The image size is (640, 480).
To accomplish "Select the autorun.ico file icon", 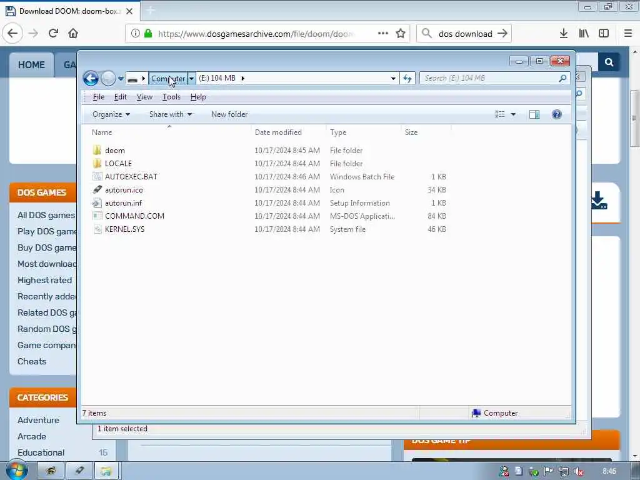I will pos(97,189).
